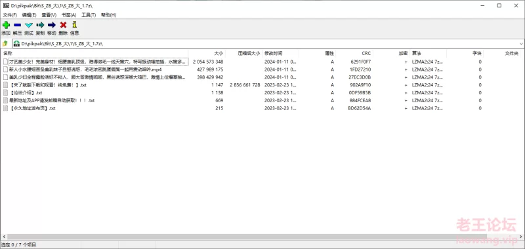This screenshot has width=525, height=249.
Task: Expand the address bar path dropdown arrow
Action: [521, 44]
